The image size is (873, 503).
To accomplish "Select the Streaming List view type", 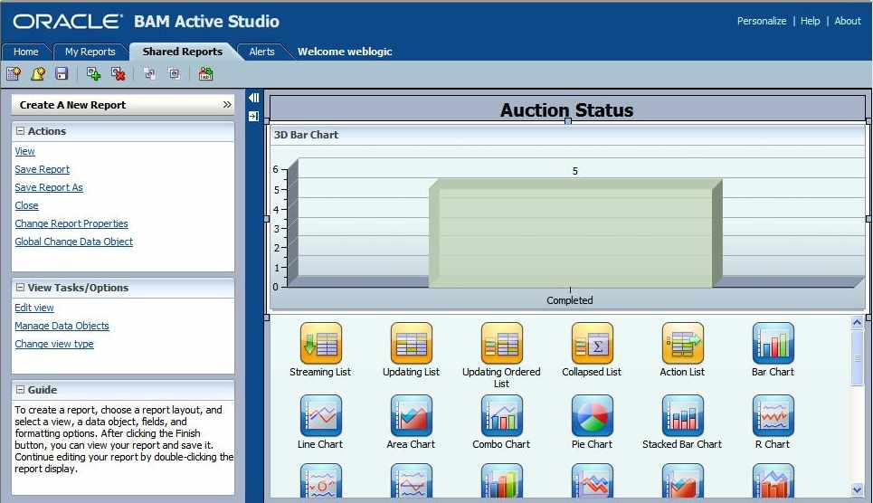I will (x=320, y=350).
